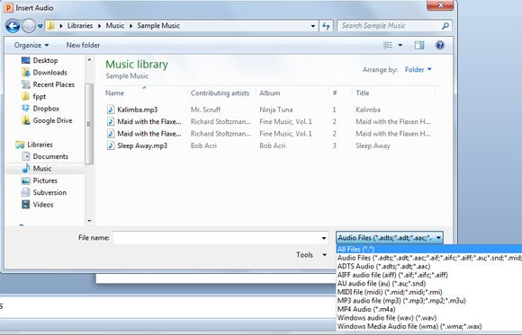Sort by Contributing artists column header
522x335 pixels.
click(220, 93)
